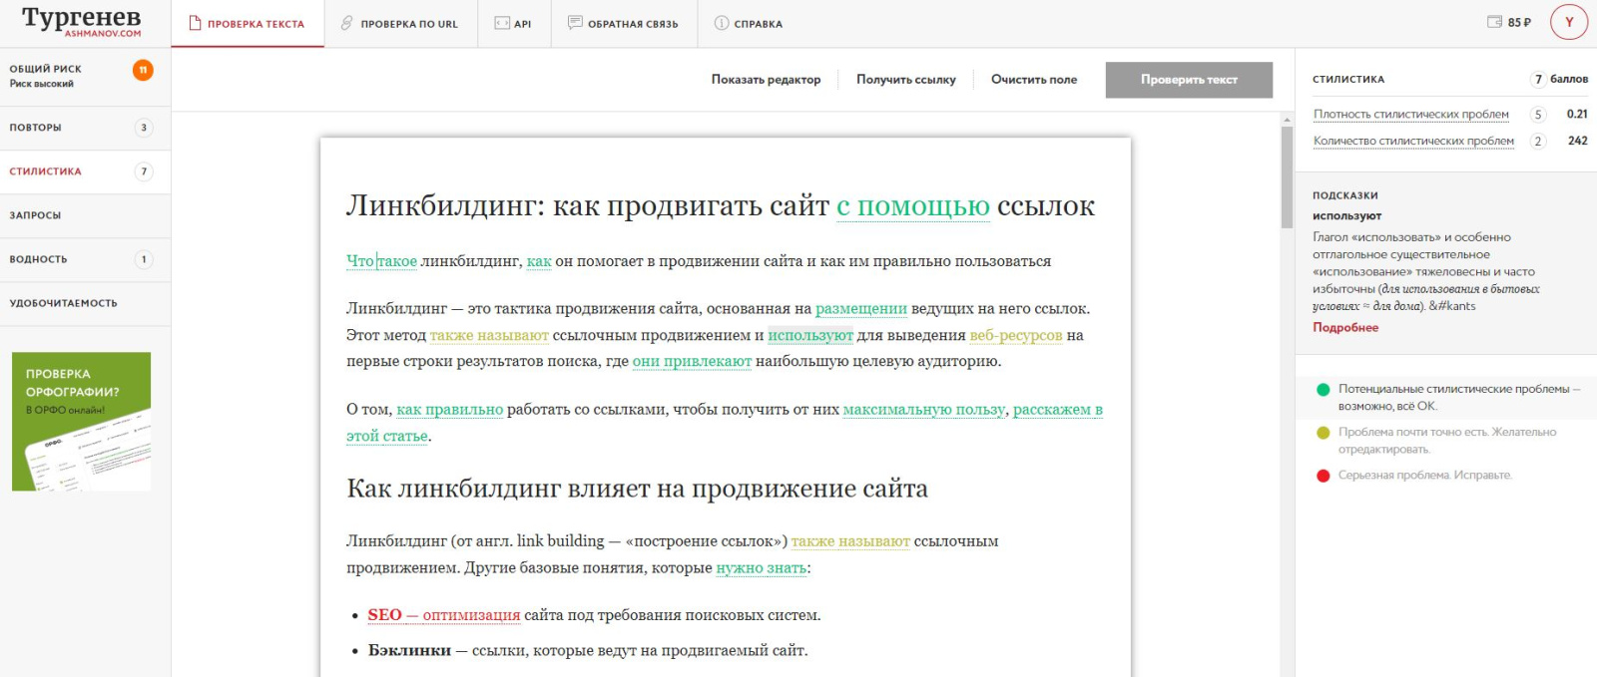Click the score badge 2 beside Количество
This screenshot has width=1597, height=677.
pyautogui.click(x=1538, y=141)
